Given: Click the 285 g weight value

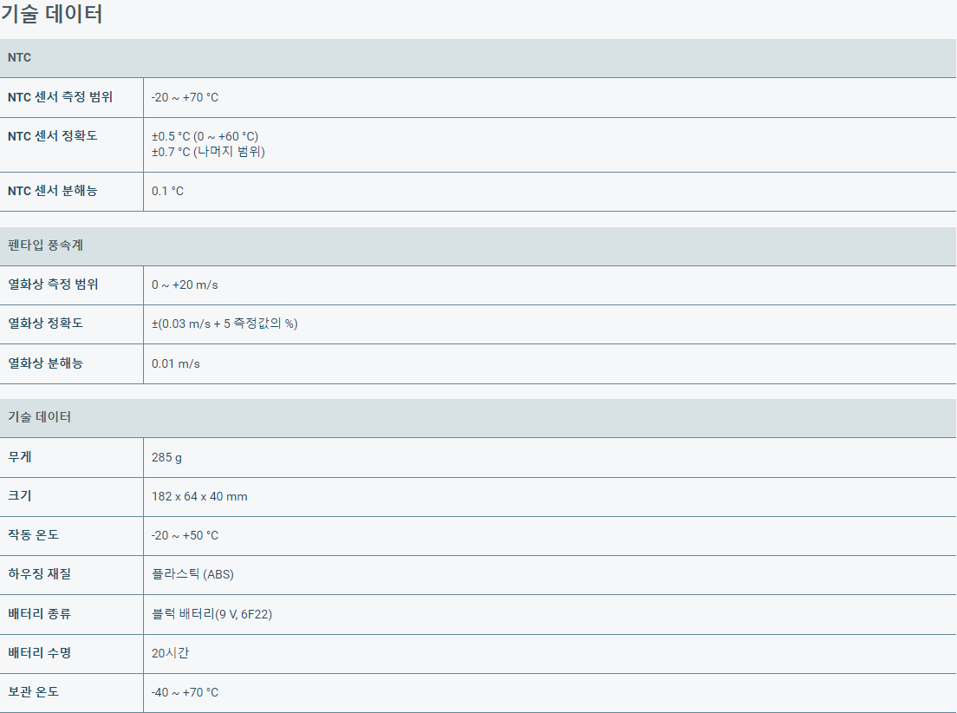Looking at the screenshot, I should (x=166, y=457).
